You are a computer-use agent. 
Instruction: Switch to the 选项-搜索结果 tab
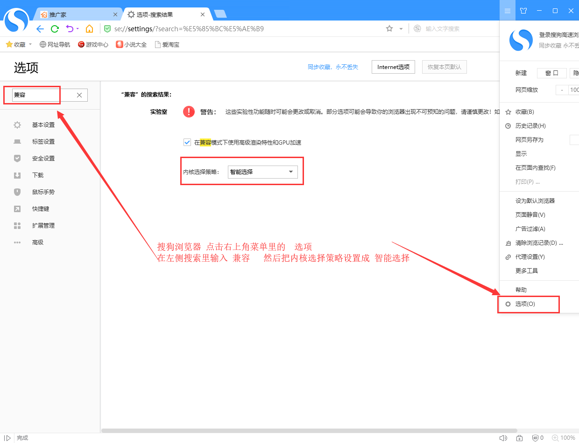point(166,14)
